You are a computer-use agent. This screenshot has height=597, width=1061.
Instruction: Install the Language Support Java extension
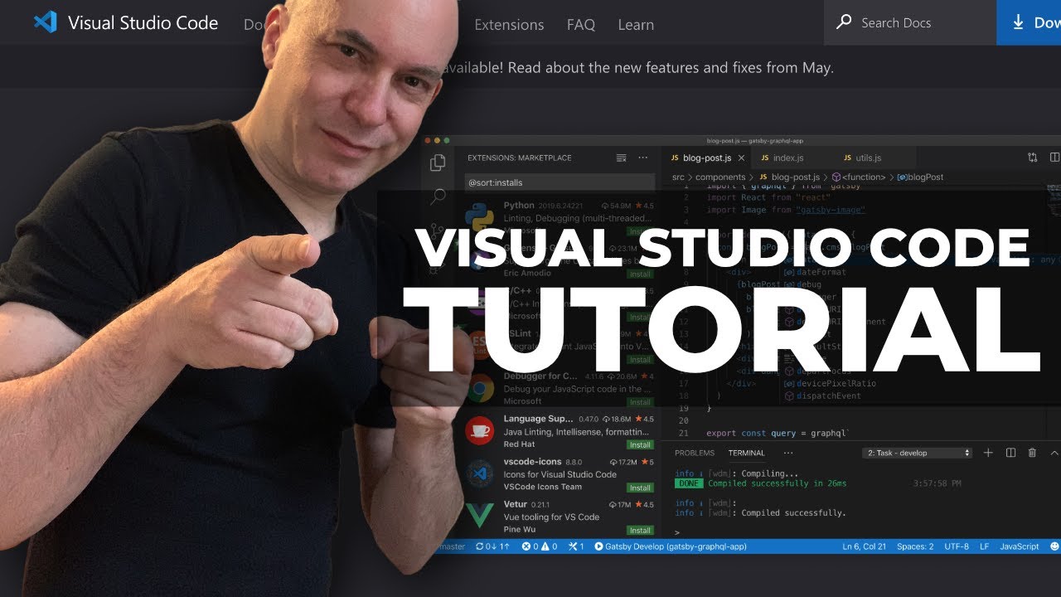point(640,444)
